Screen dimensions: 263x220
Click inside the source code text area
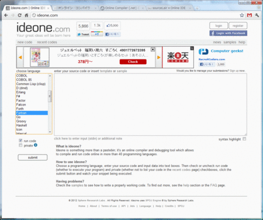click(x=150, y=104)
